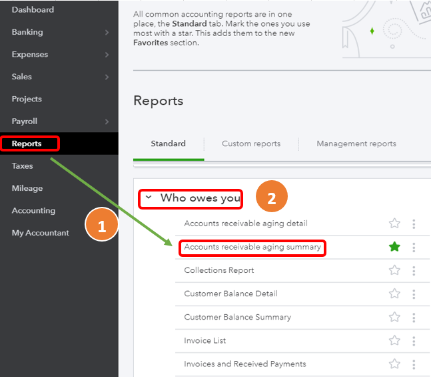
Task: Switch to the Custom reports tab
Action: click(251, 143)
